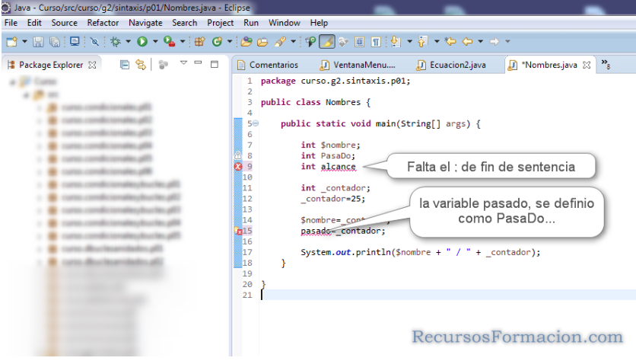Screen dimensions: 636x361
Task: Toggle the Mark Occurrences highlighter button
Action: 327,41
